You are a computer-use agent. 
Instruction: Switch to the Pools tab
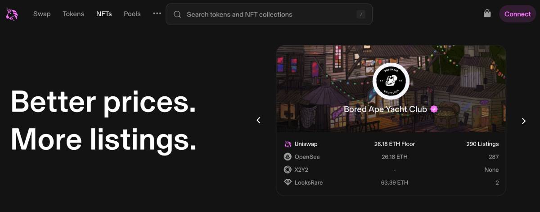pyautogui.click(x=132, y=14)
